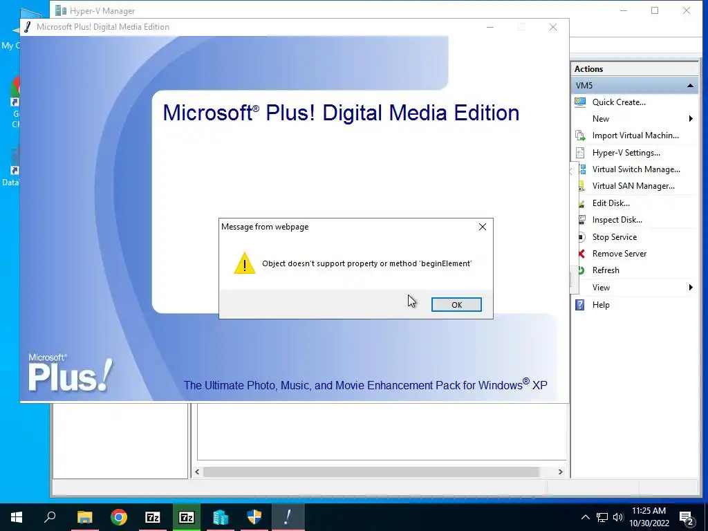Click the View menu entry in Actions
The width and height of the screenshot is (708, 531).
(x=601, y=287)
